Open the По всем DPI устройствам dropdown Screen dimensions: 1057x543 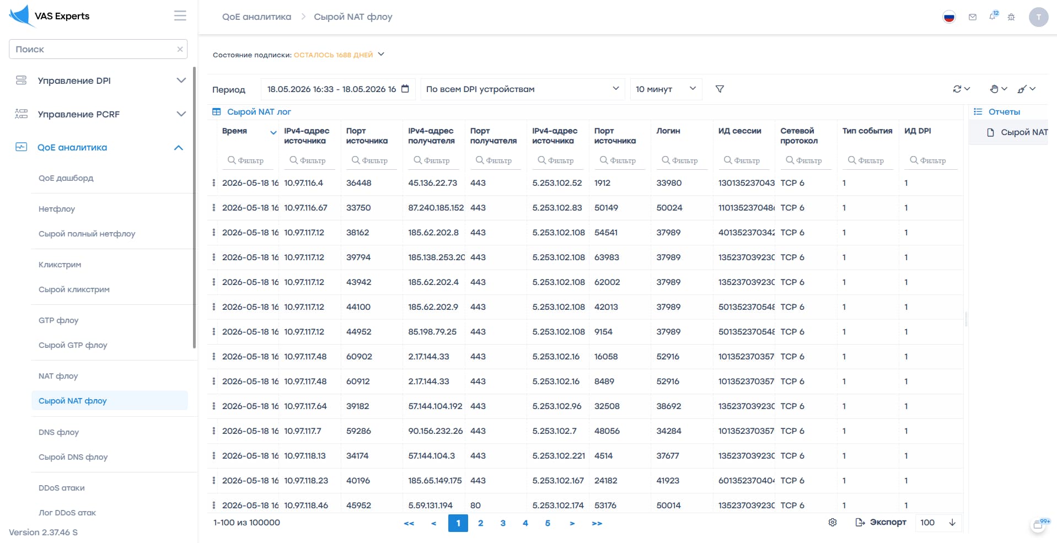522,89
